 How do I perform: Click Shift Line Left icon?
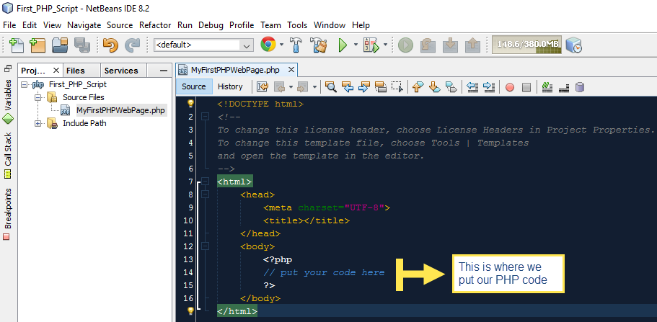point(472,87)
